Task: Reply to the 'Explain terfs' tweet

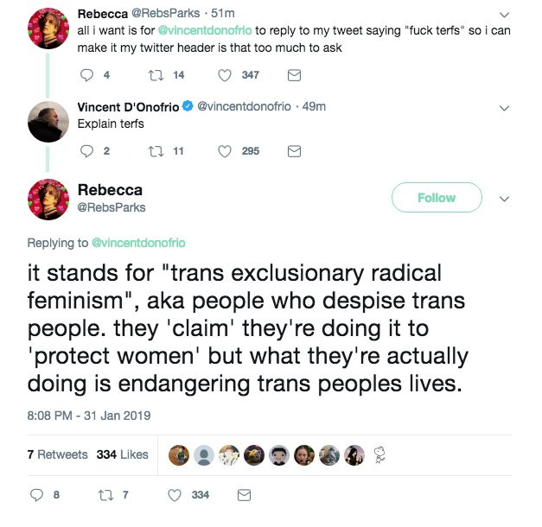Action: (x=86, y=151)
